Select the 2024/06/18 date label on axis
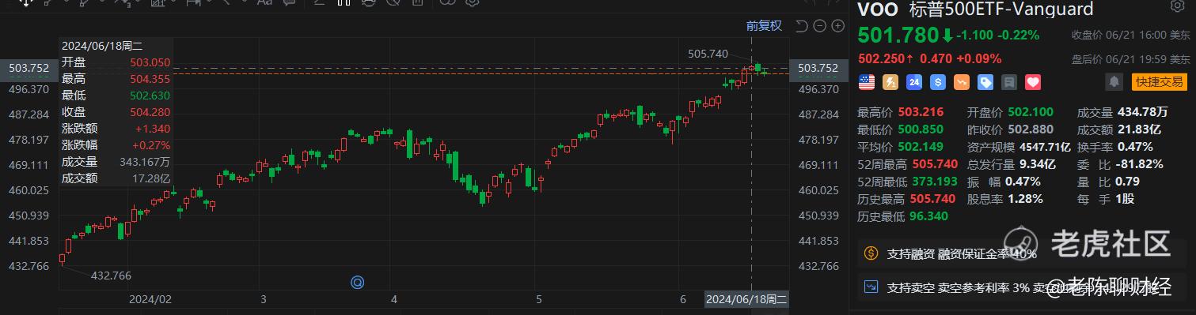The height and width of the screenshot is (315, 1196). [746, 299]
